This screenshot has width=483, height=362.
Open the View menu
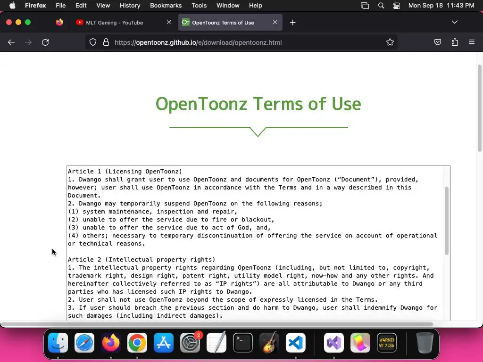click(103, 6)
